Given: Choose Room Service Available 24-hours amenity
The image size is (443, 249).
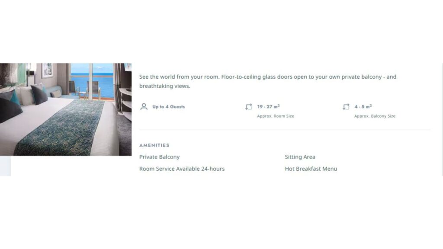Looking at the screenshot, I should pyautogui.click(x=182, y=169).
